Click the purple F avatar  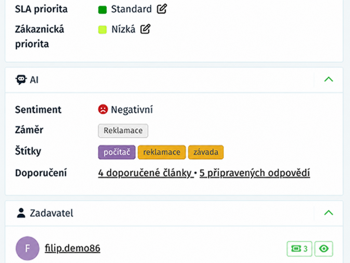point(27,248)
